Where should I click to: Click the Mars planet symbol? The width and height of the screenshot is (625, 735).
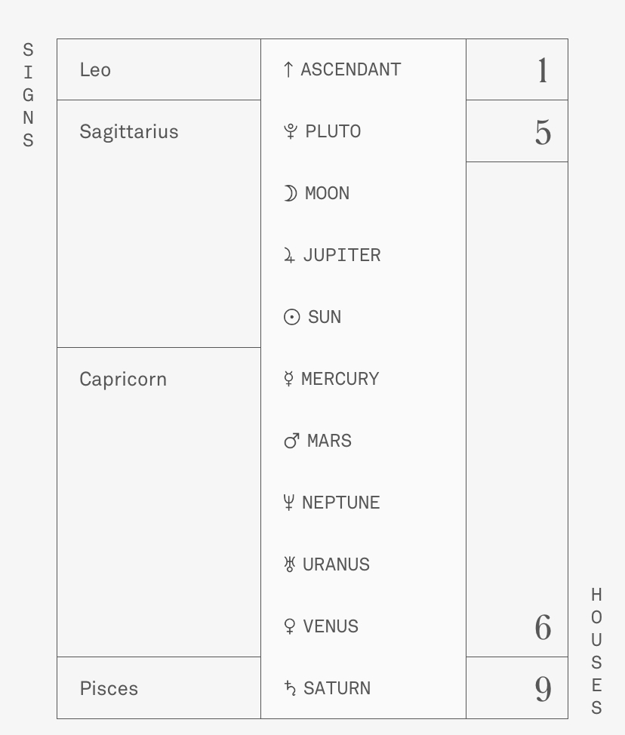click(x=291, y=441)
